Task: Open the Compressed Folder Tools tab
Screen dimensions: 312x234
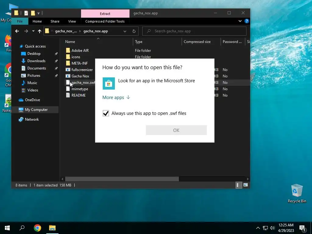Action: click(105, 21)
